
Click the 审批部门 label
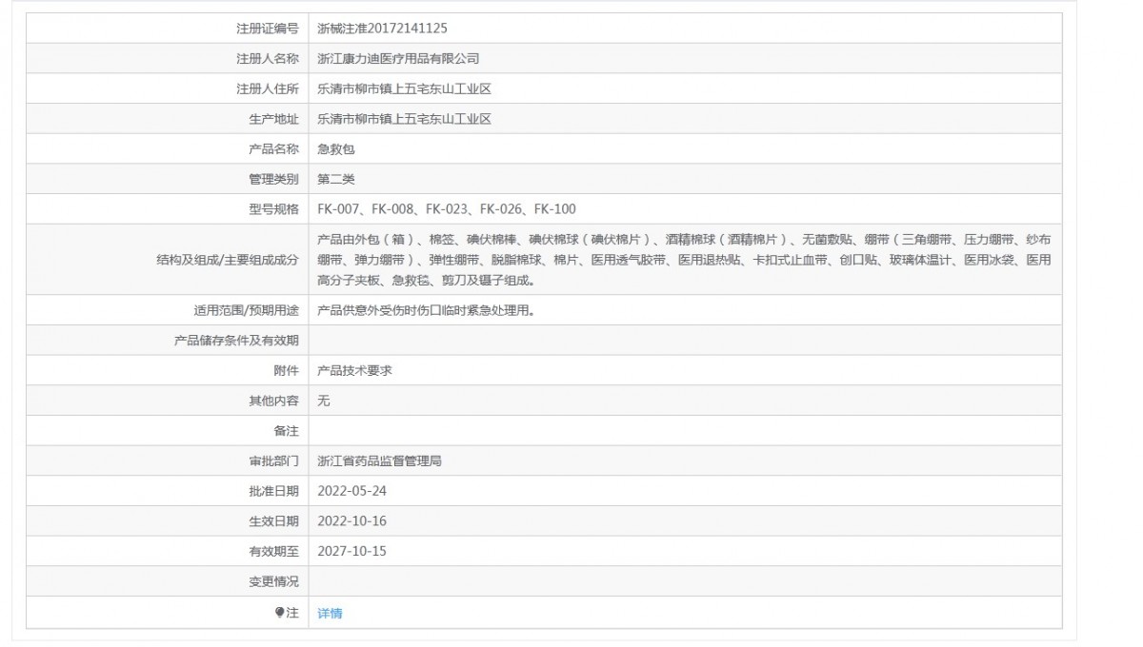click(273, 461)
